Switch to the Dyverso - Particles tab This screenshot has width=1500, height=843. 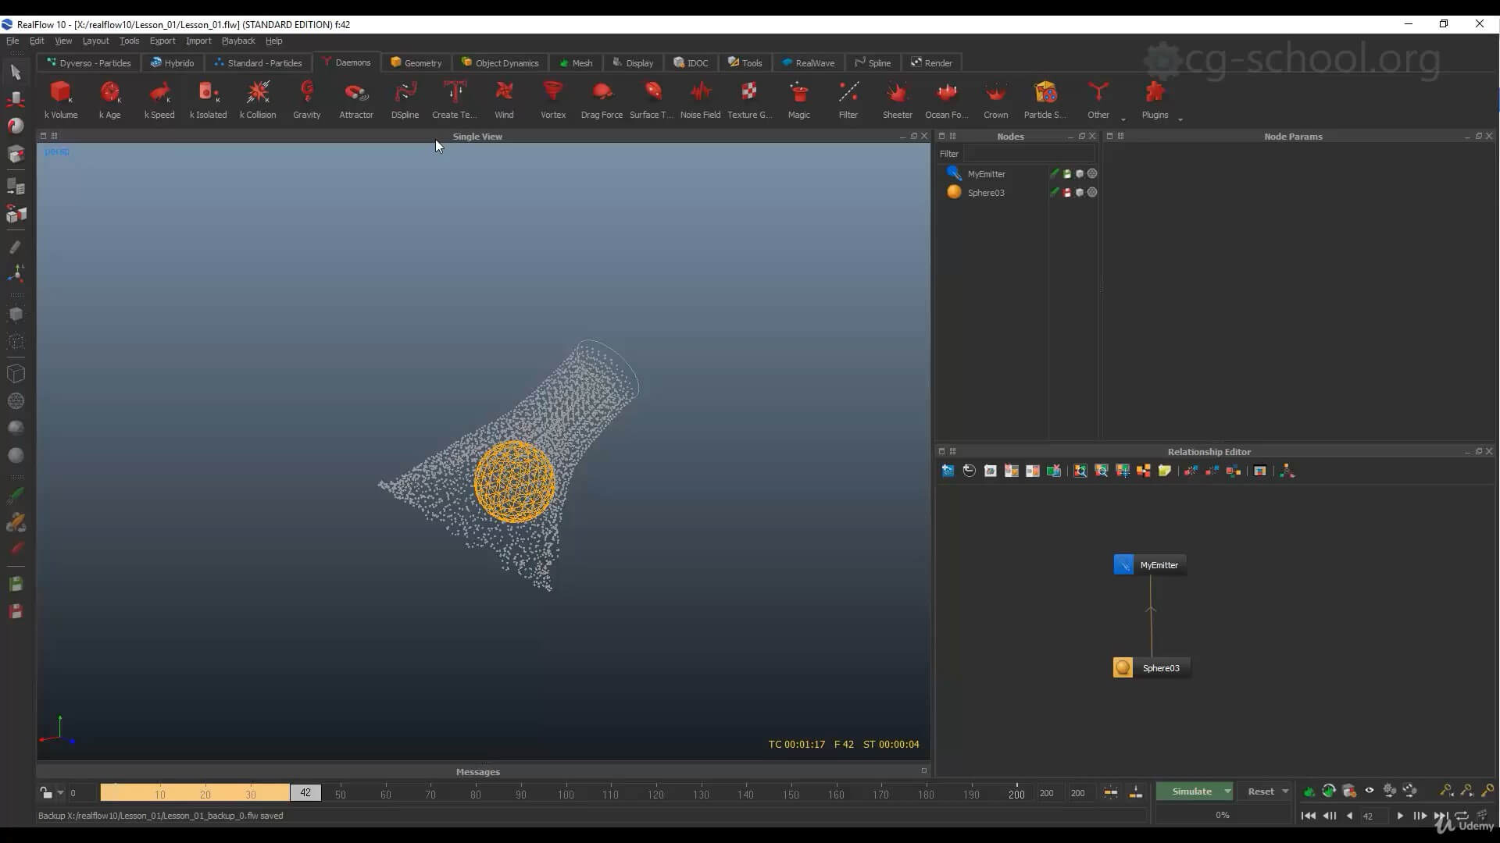tap(88, 63)
